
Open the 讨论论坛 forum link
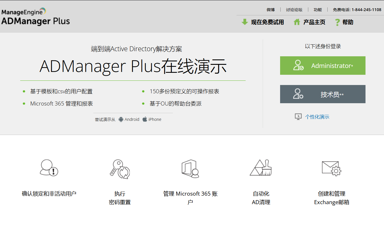294,10
